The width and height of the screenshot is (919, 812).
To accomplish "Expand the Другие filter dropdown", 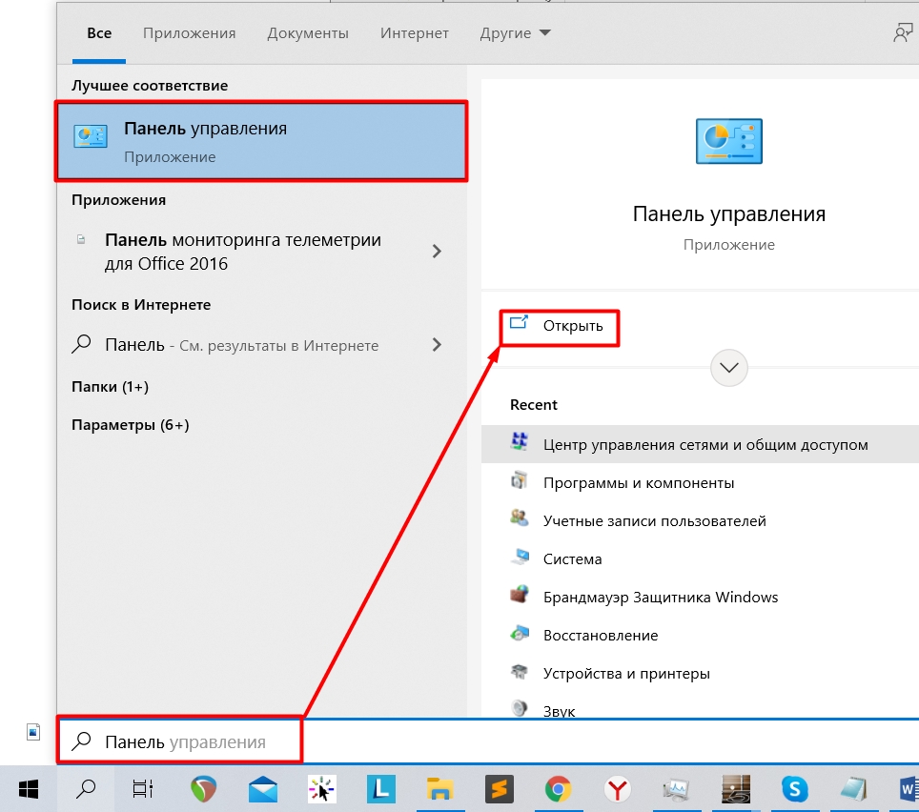I will [515, 32].
